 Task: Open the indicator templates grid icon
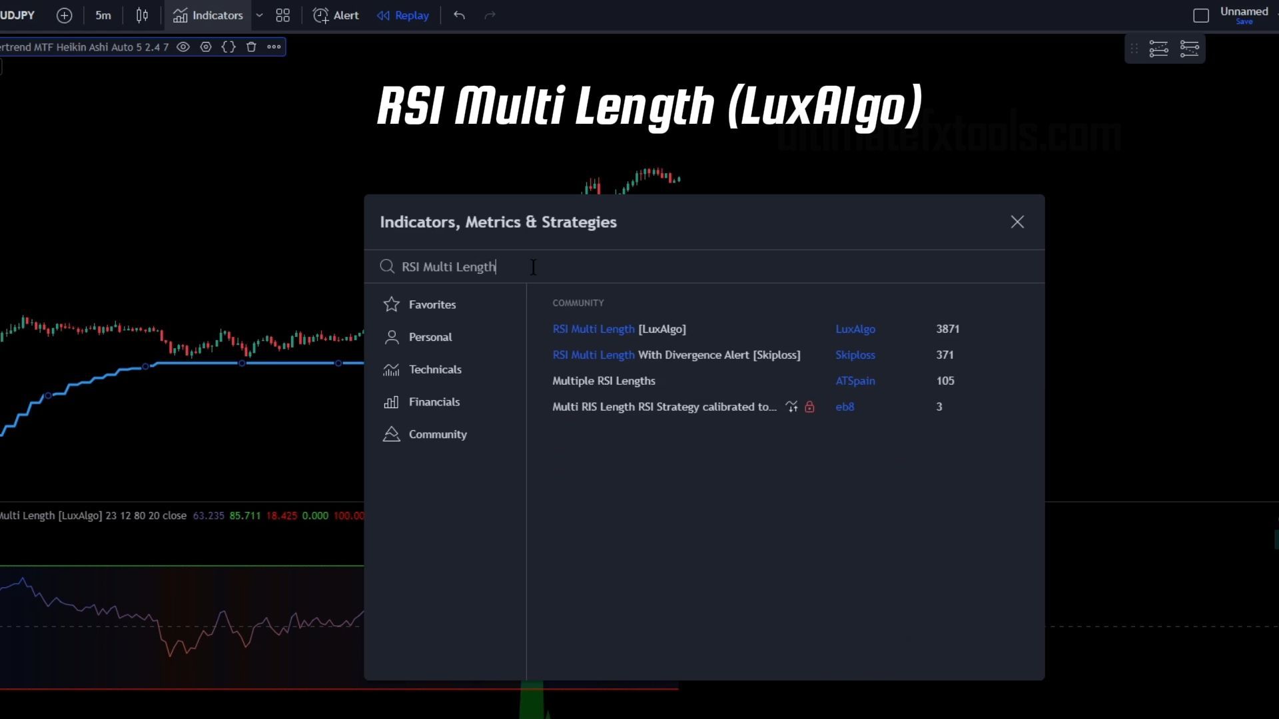coord(282,15)
